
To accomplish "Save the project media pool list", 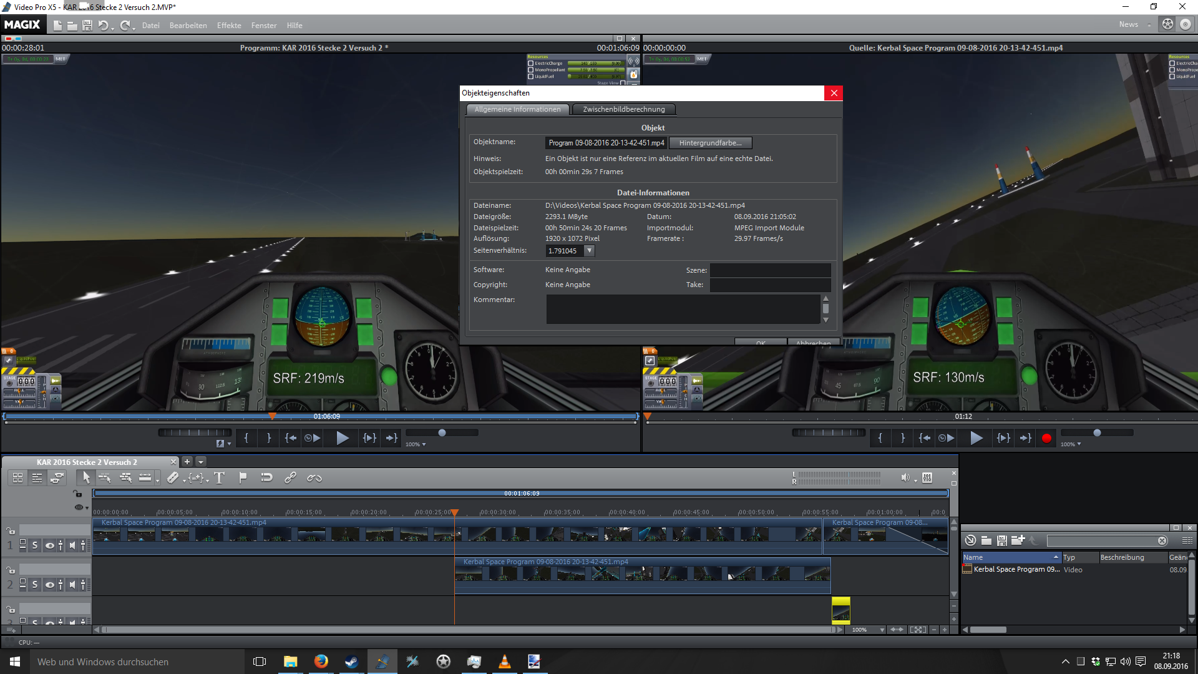I will (x=1002, y=540).
